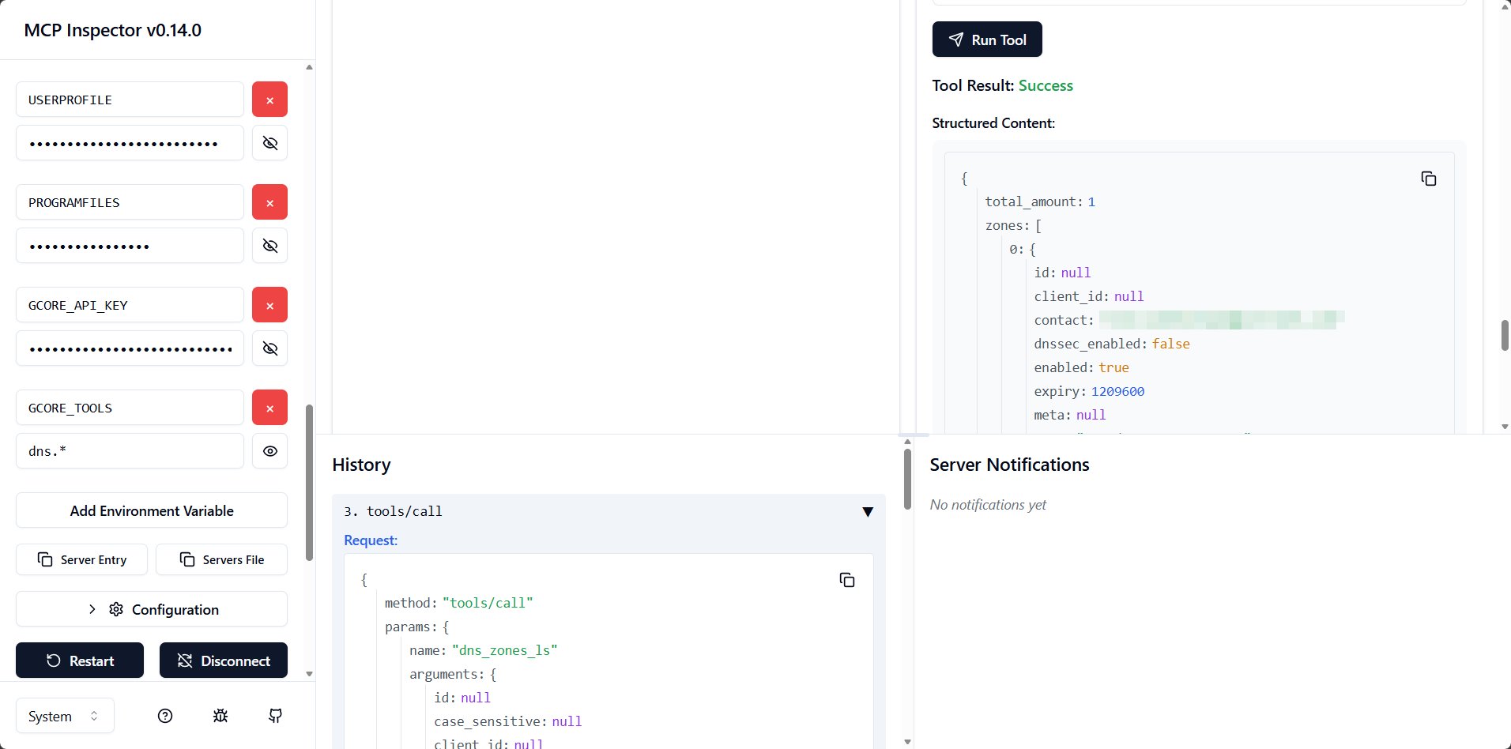1511x749 pixels.
Task: Click the History panel heading
Action: 361,465
